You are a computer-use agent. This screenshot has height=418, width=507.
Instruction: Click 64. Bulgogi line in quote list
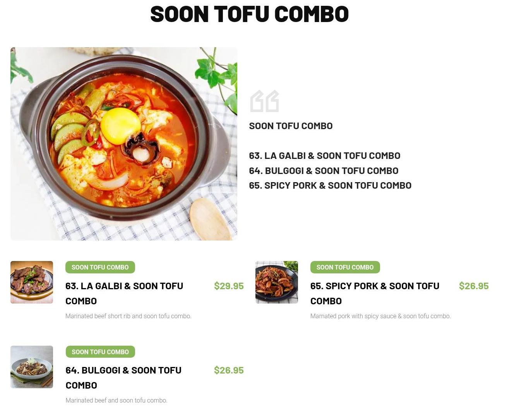click(x=324, y=171)
